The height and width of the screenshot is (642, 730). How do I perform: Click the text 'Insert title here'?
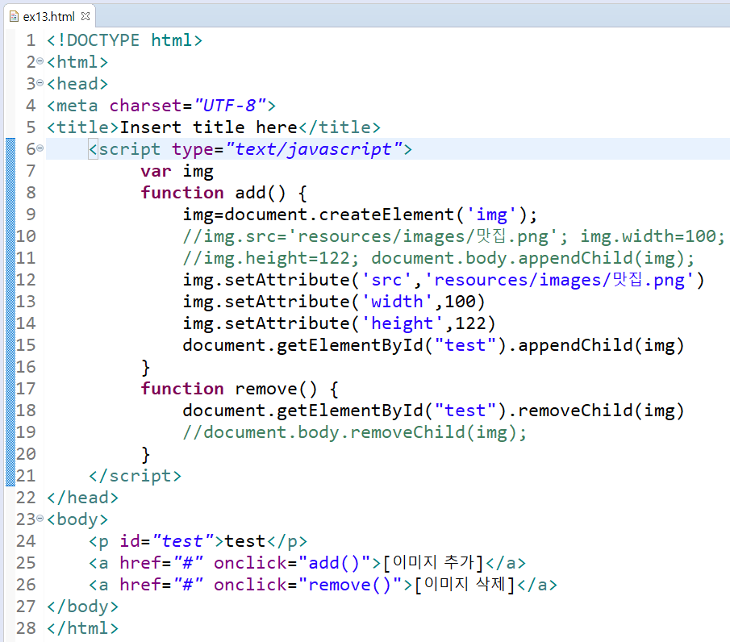[x=209, y=127]
